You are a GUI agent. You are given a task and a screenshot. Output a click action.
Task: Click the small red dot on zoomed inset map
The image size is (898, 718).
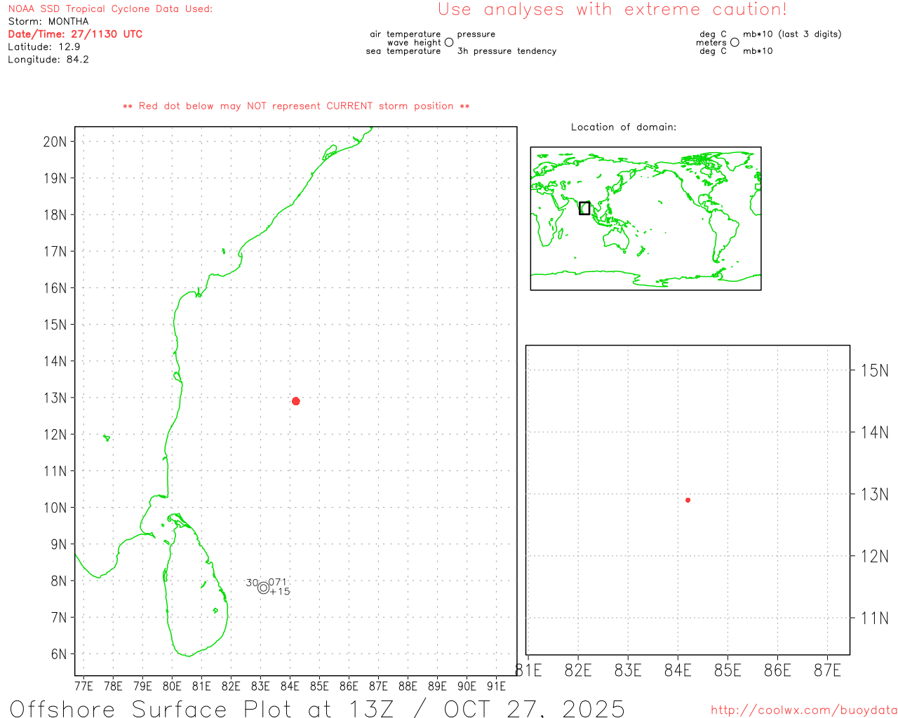tap(688, 500)
